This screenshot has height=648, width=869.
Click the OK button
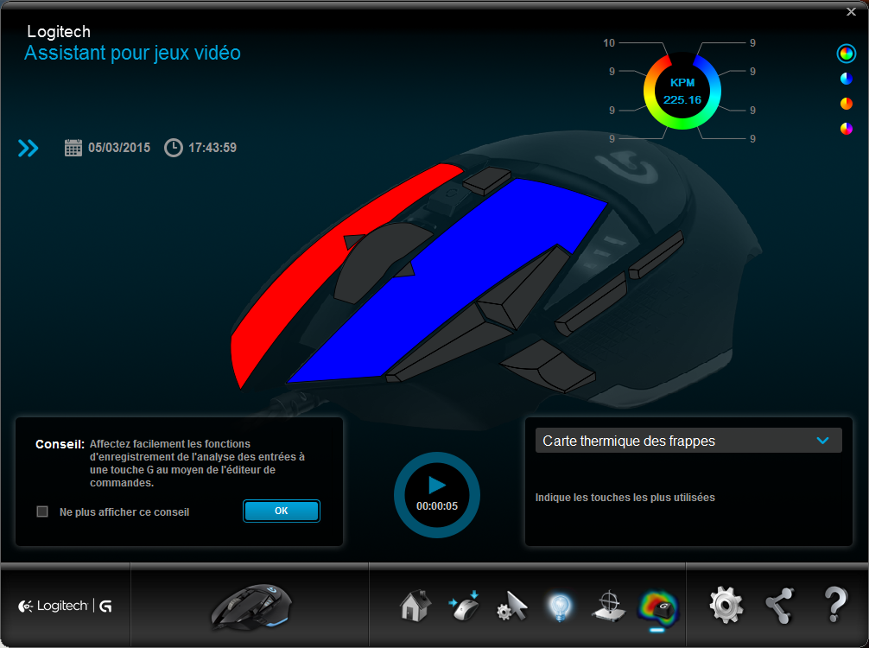[x=282, y=511]
